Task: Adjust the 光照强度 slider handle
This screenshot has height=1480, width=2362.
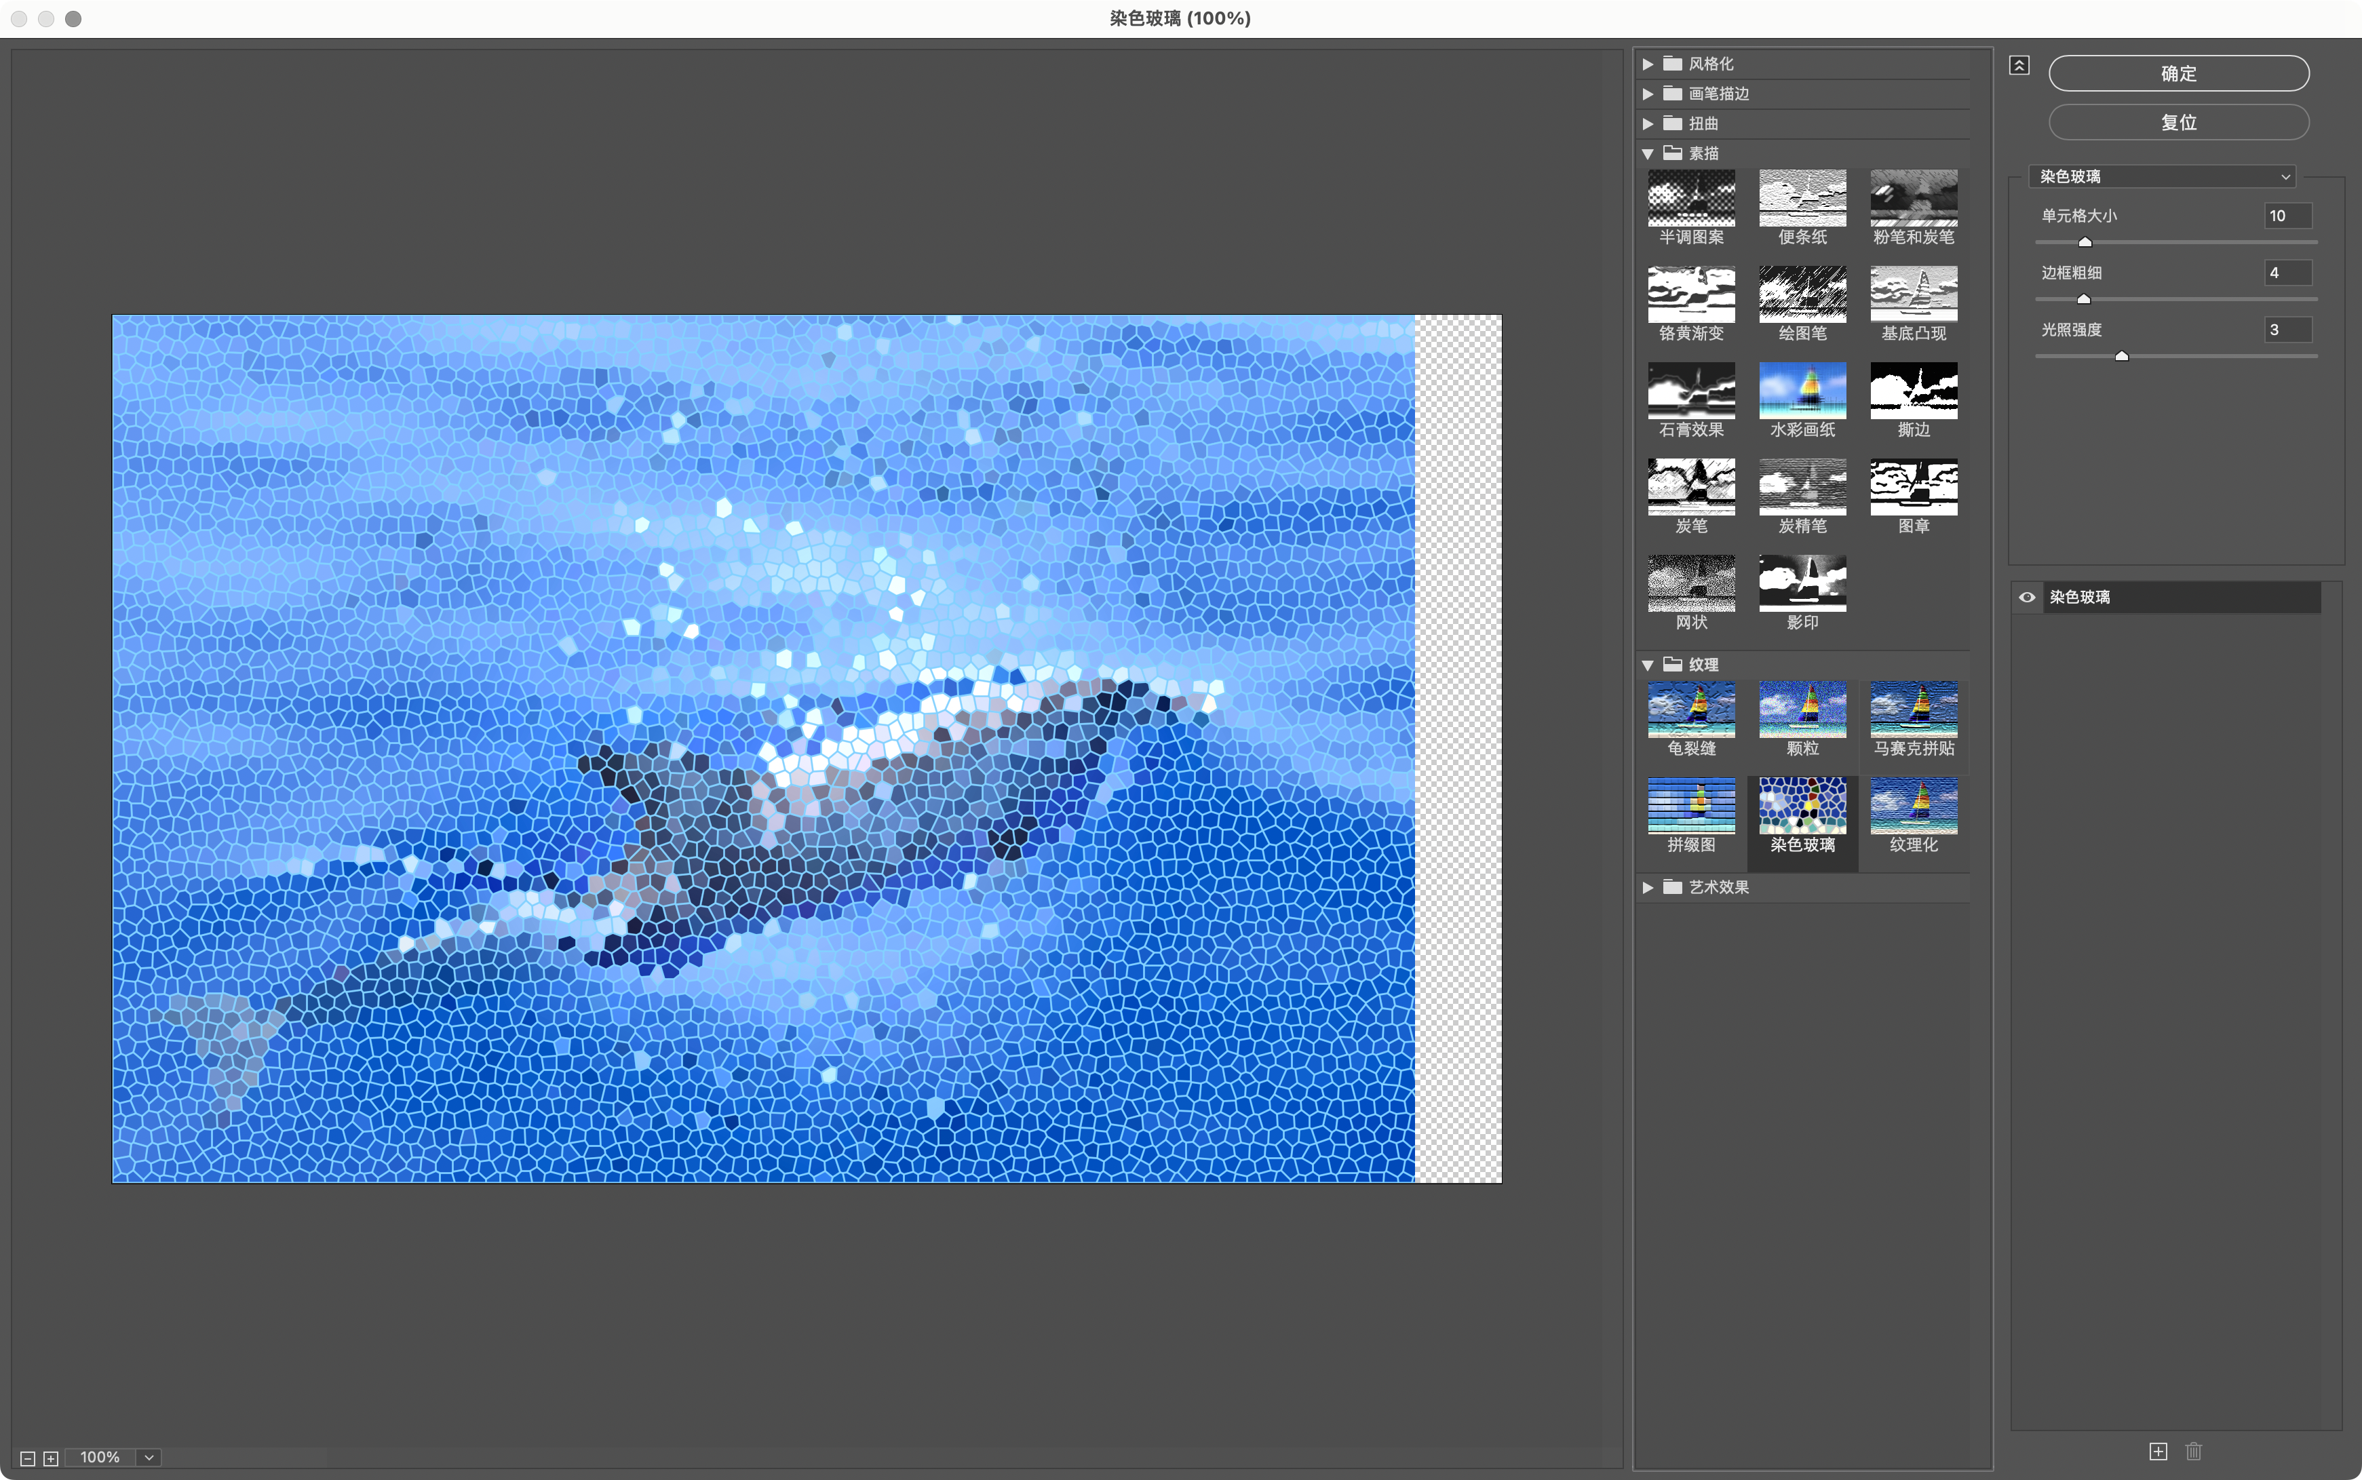Action: [2122, 356]
